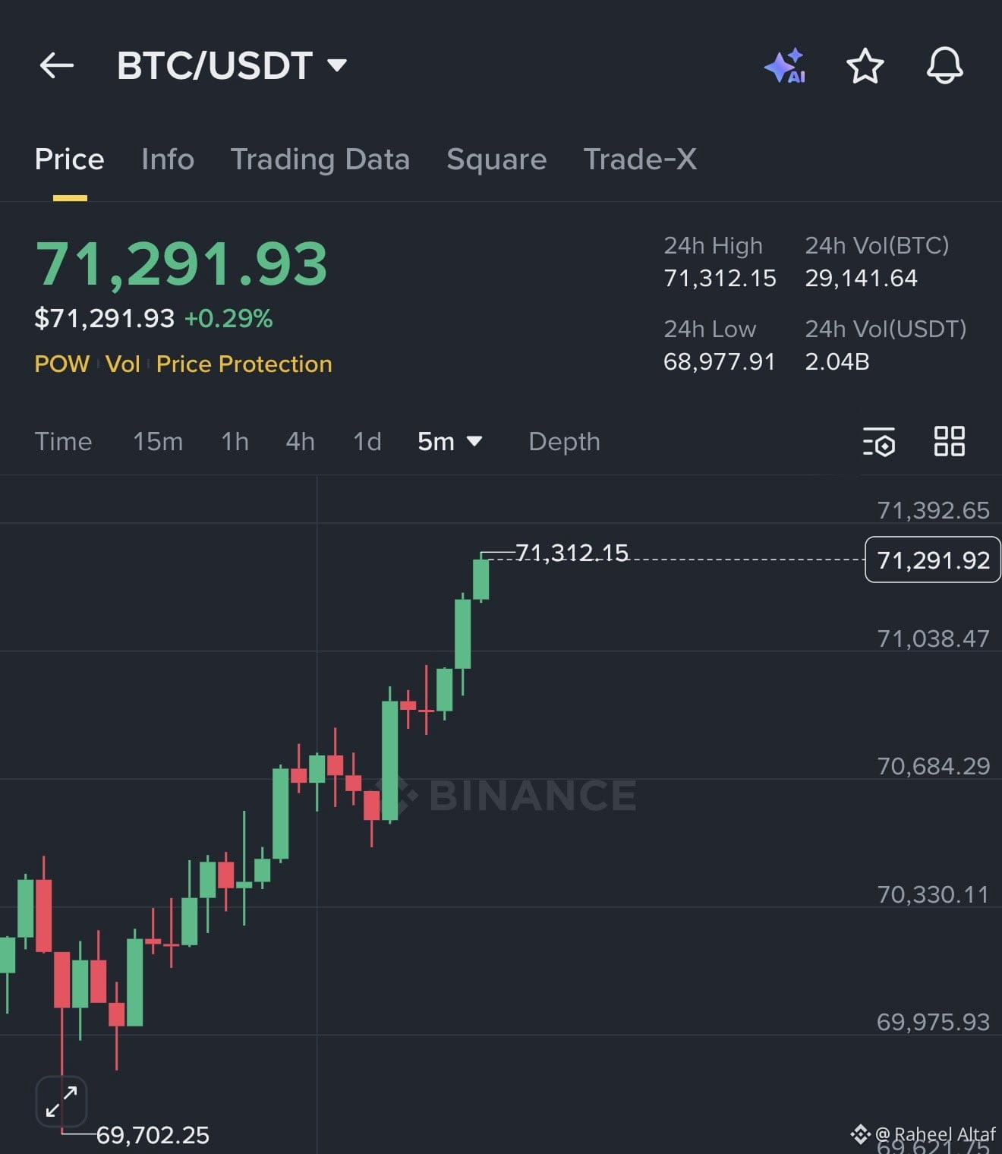Select the 15m chart interval

[x=158, y=441]
